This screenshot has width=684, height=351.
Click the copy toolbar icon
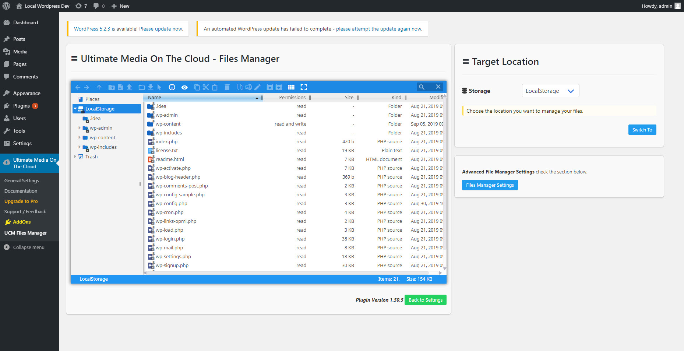[197, 87]
